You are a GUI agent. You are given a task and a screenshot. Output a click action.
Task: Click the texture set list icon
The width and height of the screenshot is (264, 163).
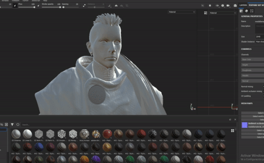(x=241, y=11)
